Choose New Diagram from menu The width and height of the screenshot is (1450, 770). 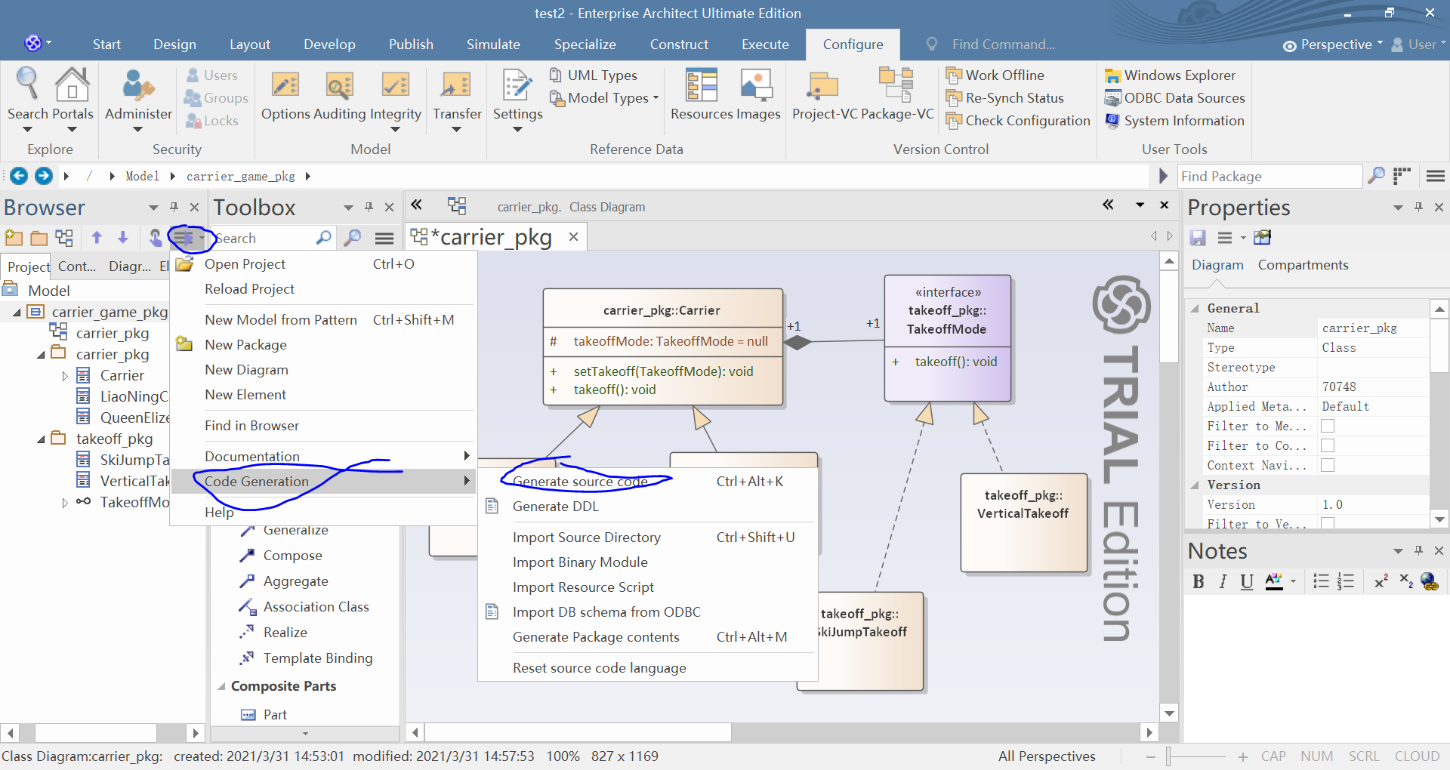click(x=323, y=369)
